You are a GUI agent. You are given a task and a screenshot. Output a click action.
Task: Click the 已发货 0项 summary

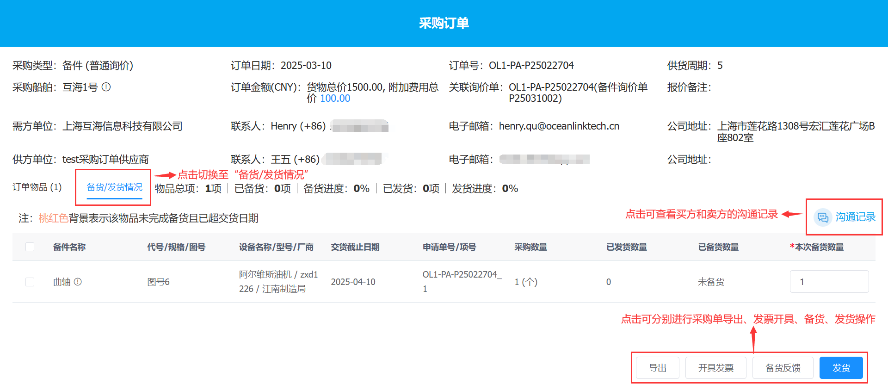tap(411, 189)
